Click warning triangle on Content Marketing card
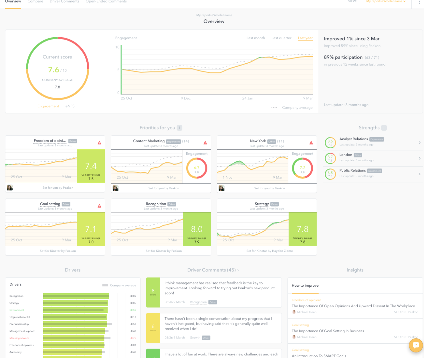The height and width of the screenshot is (362, 424). [205, 143]
